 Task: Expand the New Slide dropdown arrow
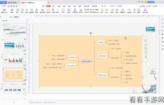(x=7, y=12)
